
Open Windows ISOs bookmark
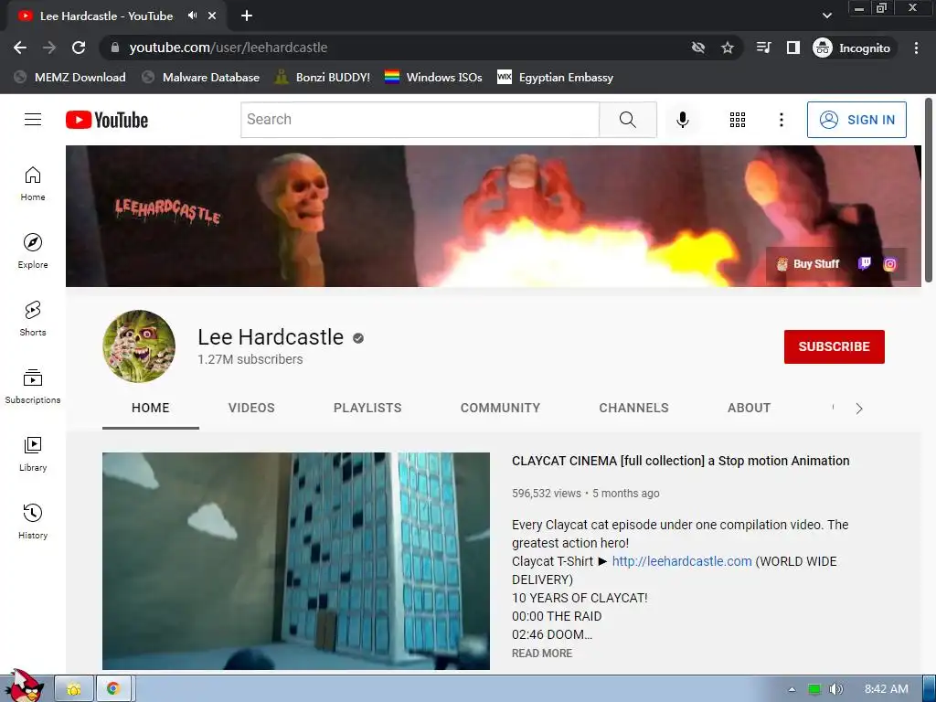434,77
